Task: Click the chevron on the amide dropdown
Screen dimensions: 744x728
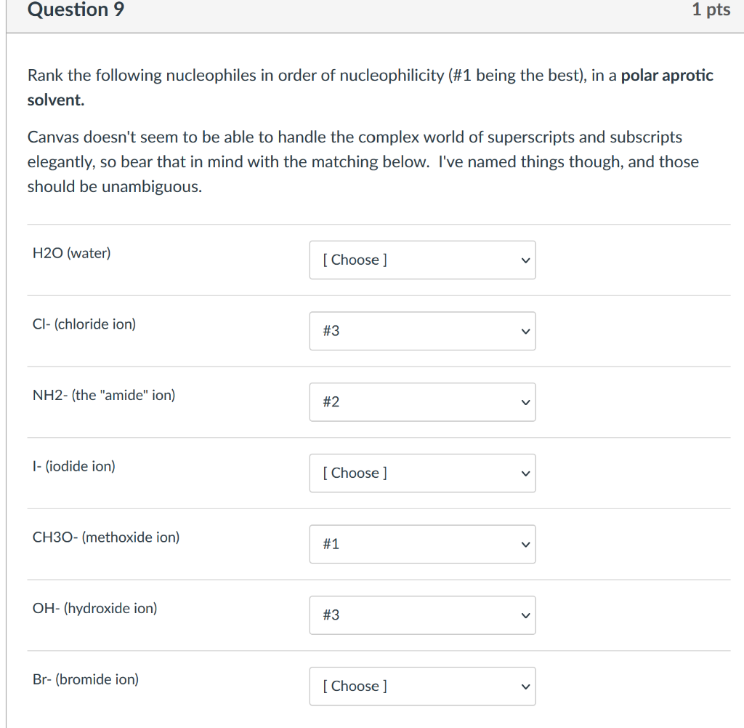Action: pyautogui.click(x=525, y=402)
